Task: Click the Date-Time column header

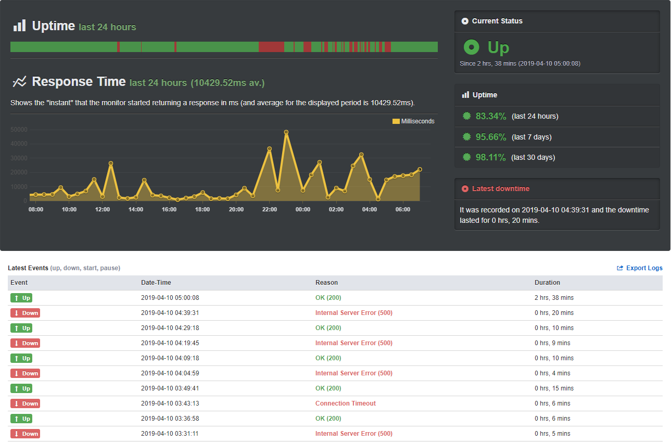Action: (156, 283)
